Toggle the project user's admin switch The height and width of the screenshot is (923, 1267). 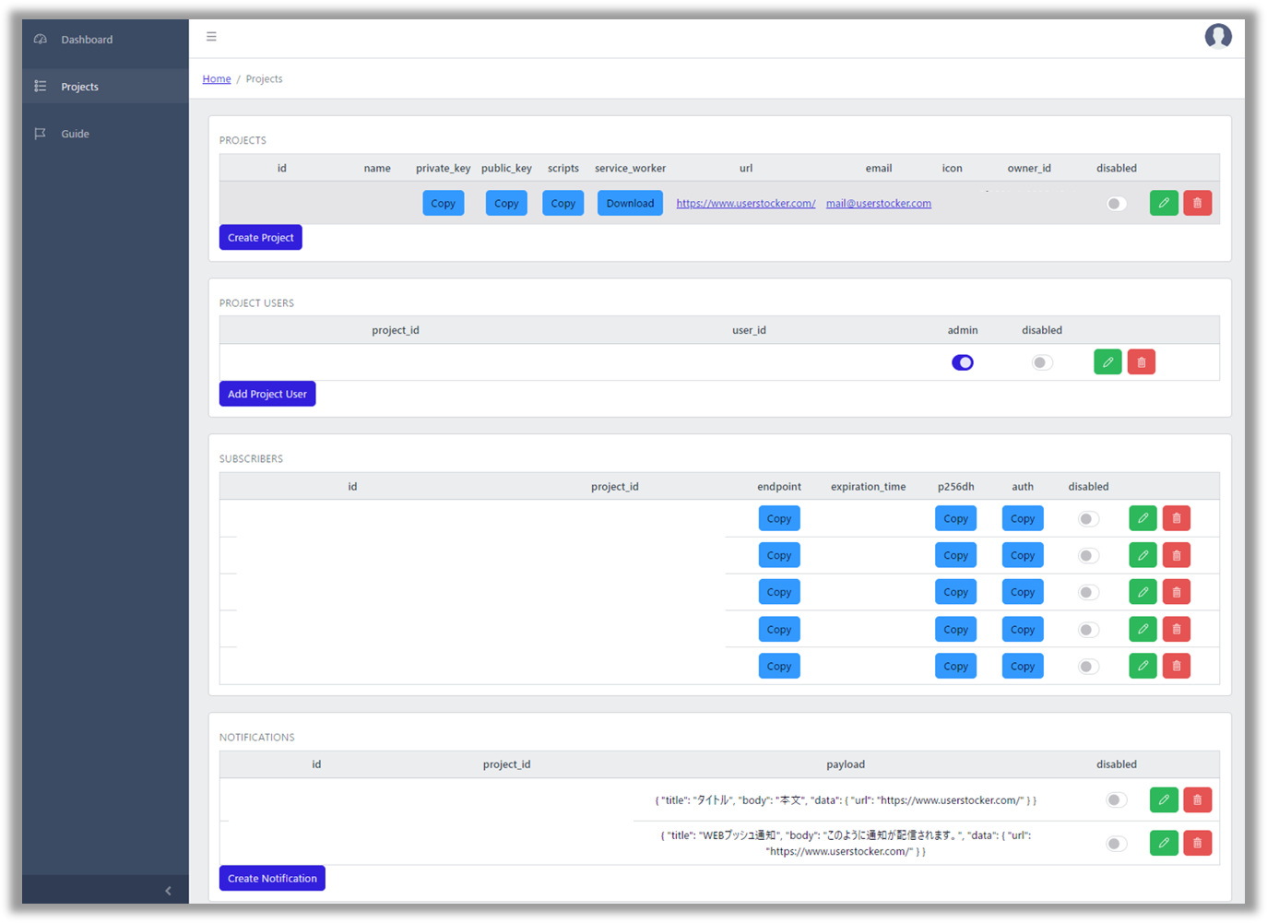click(x=963, y=362)
